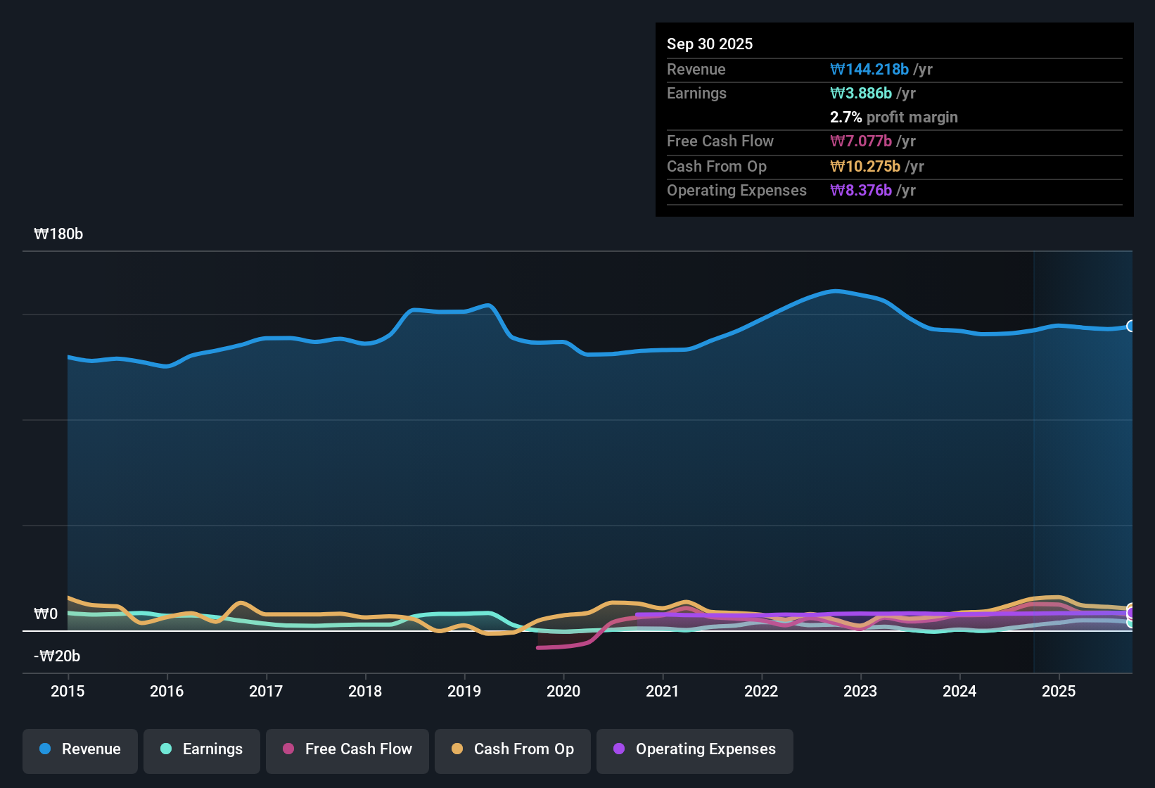This screenshot has height=788, width=1155.
Task: Toggle the Cash From Op legend series
Action: click(x=513, y=750)
